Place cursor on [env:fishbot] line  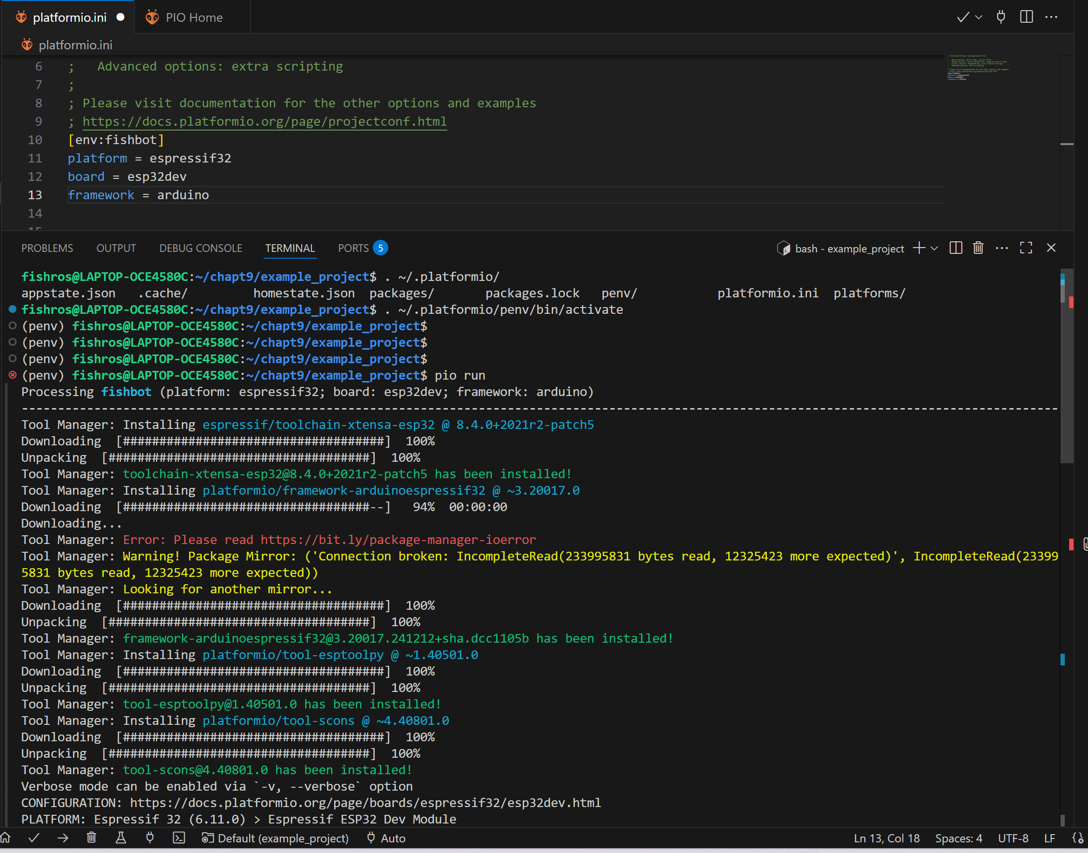pyautogui.click(x=116, y=140)
